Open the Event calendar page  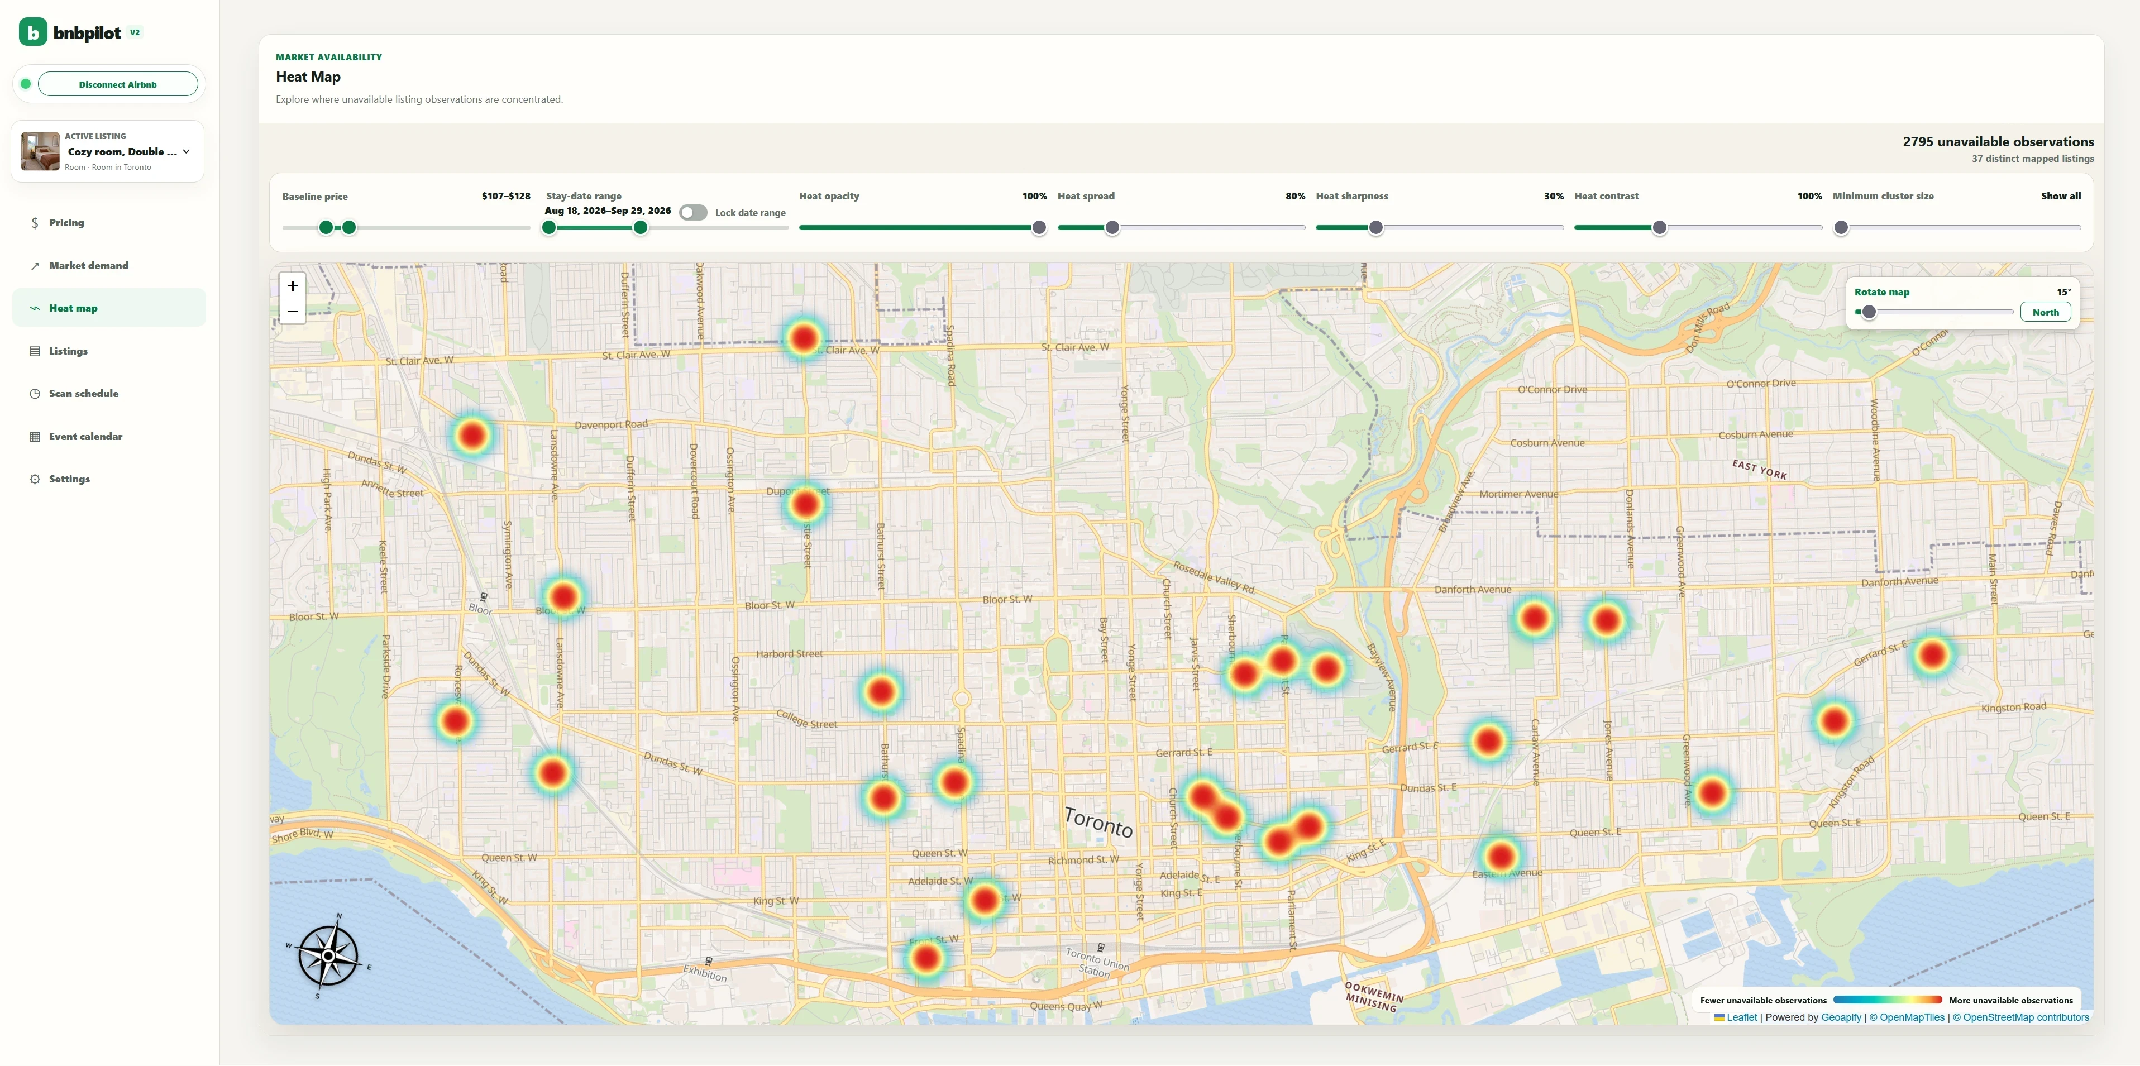(109, 437)
